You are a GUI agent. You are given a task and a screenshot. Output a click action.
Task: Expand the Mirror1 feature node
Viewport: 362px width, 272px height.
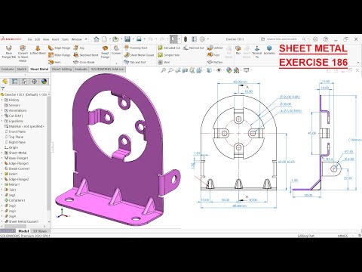tap(2, 184)
